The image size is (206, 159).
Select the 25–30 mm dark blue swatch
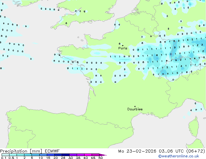65,155
